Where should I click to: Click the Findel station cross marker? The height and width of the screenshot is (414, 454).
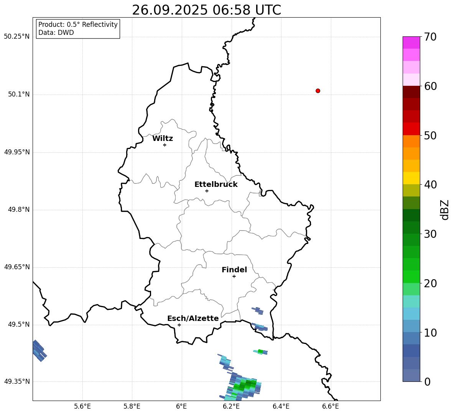tap(234, 277)
